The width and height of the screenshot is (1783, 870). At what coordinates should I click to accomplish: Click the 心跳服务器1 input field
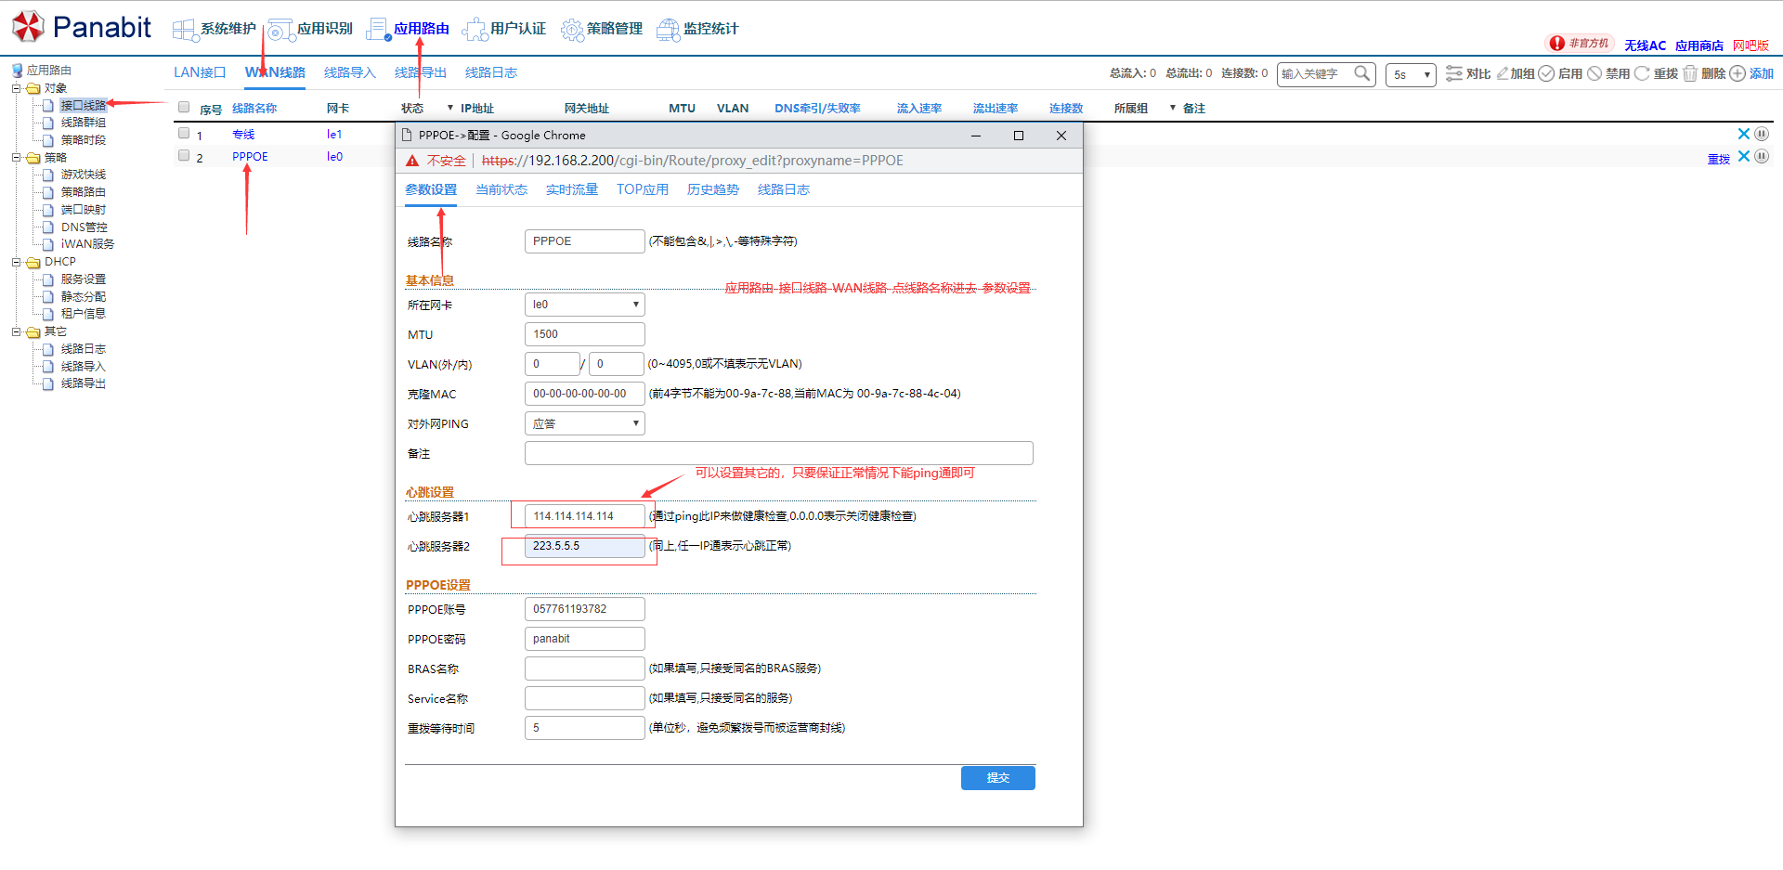click(585, 516)
